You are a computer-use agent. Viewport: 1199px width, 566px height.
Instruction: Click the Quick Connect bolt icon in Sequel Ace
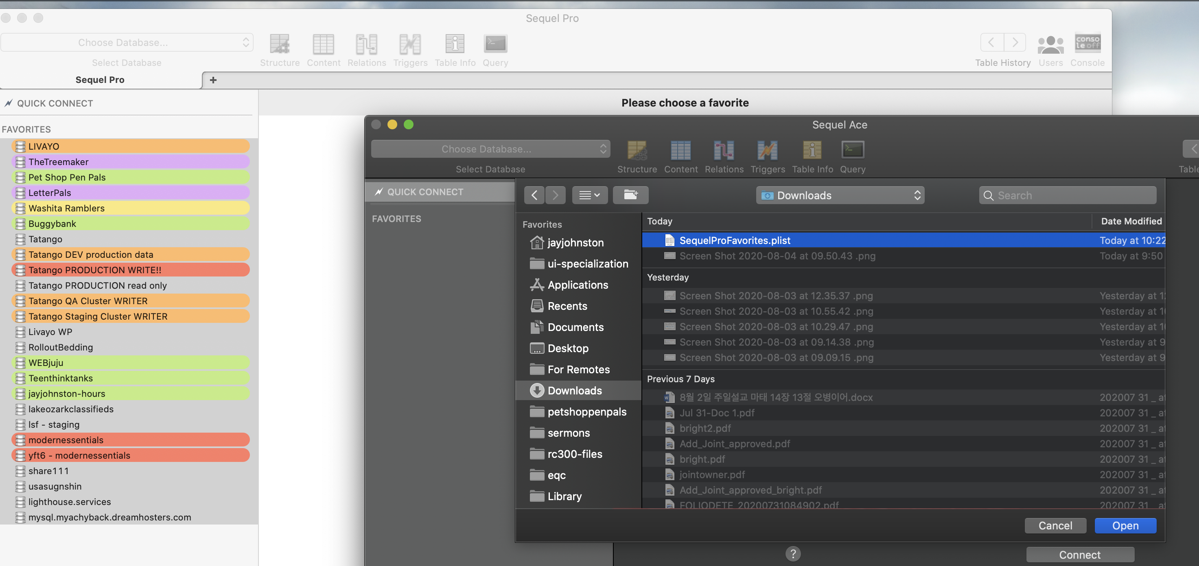tap(380, 192)
